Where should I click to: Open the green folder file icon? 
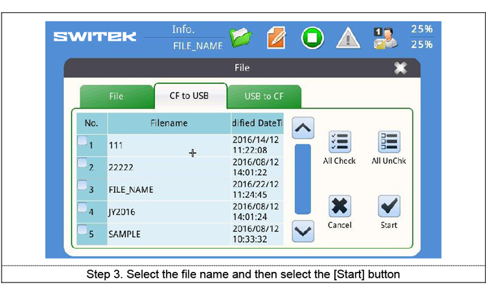coord(240,38)
